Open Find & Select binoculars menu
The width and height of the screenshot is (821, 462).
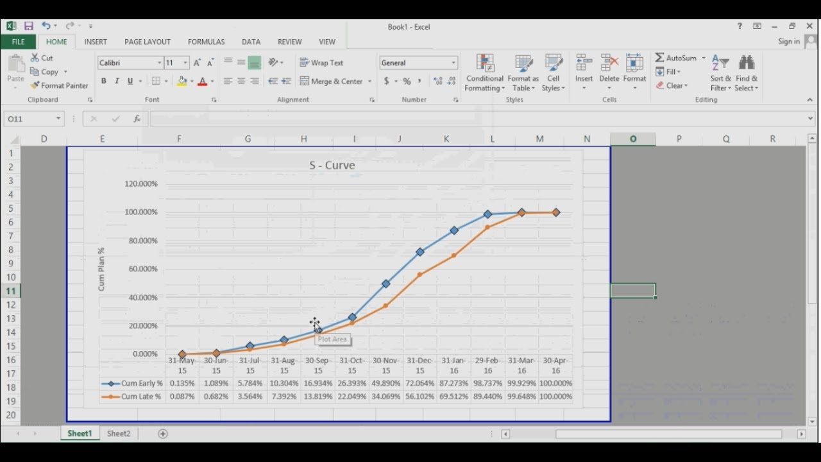tap(747, 73)
